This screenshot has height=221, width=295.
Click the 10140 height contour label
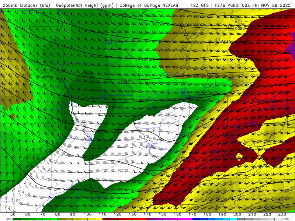[225, 42]
